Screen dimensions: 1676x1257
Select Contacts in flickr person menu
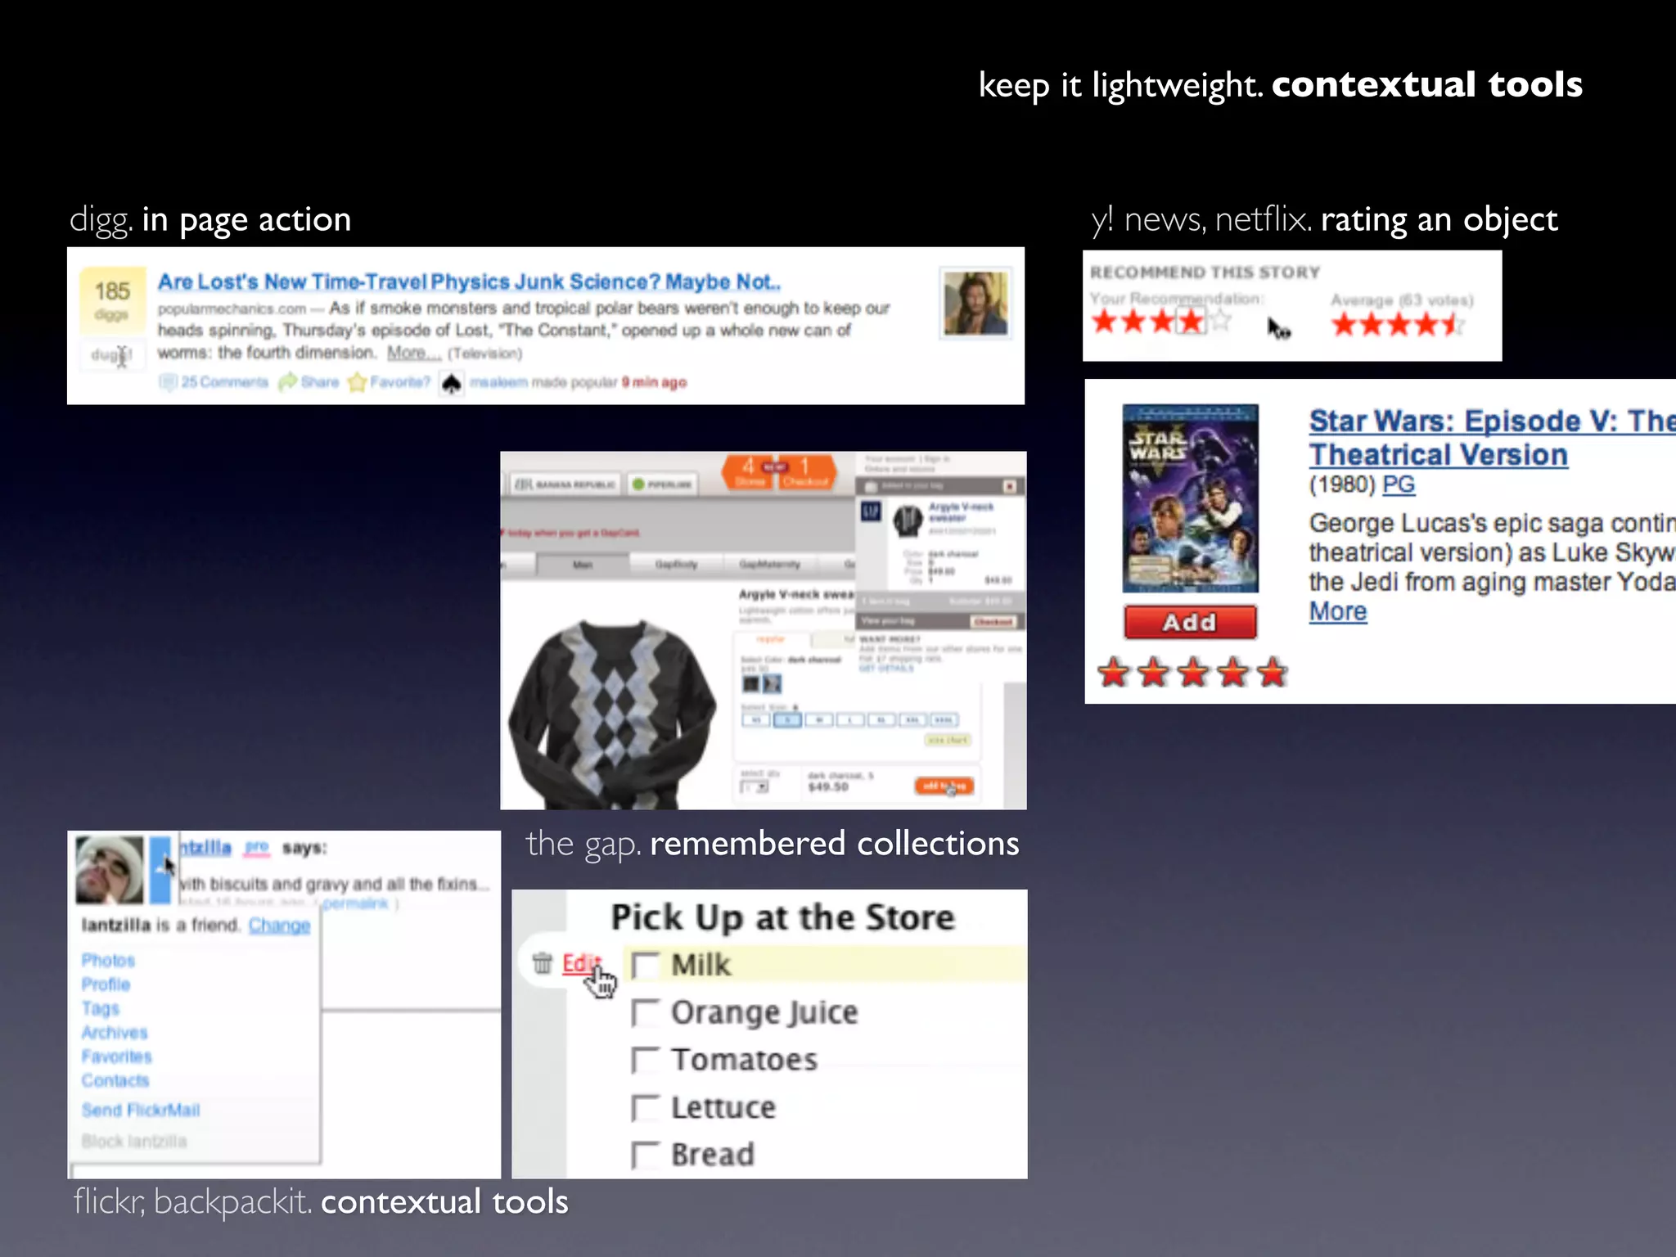pyautogui.click(x=115, y=1080)
